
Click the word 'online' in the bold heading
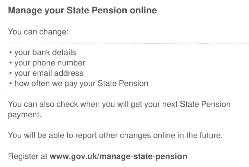tap(144, 10)
